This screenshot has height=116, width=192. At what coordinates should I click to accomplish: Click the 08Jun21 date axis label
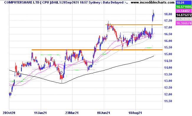click(104, 113)
